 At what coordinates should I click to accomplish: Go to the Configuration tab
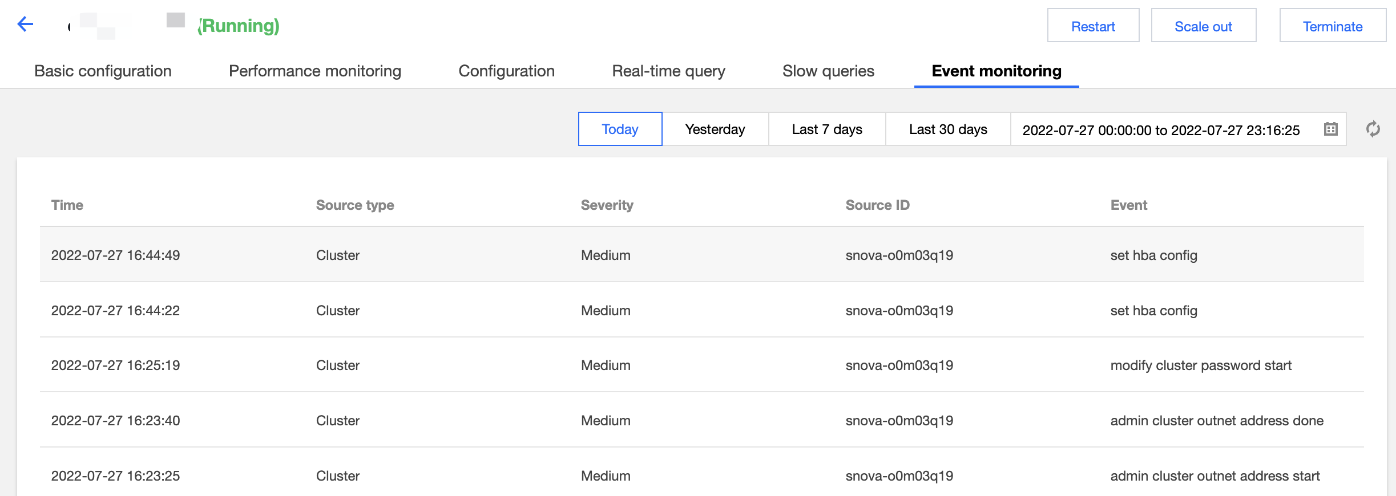pos(506,71)
